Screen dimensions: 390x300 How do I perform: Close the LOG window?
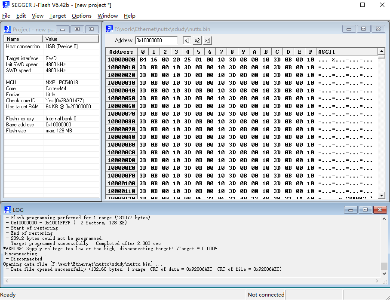point(380,210)
